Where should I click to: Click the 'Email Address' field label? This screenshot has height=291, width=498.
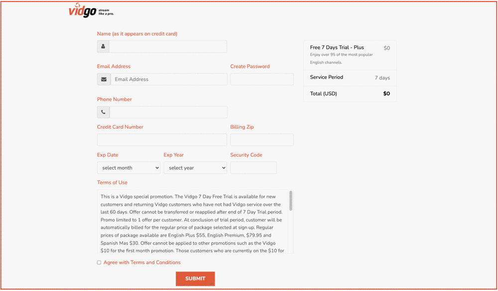point(114,66)
